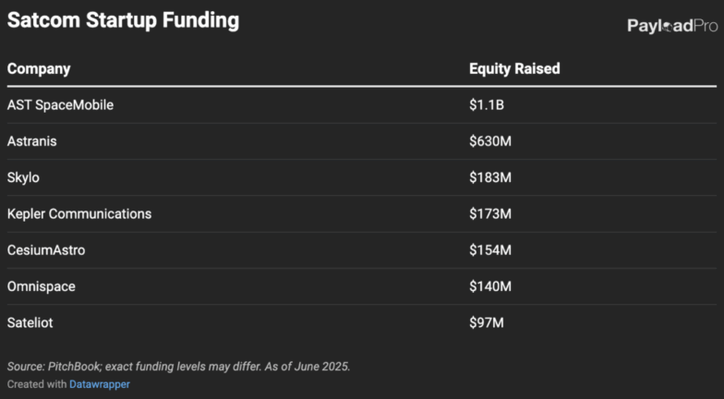Click the $173M equity value

point(490,213)
